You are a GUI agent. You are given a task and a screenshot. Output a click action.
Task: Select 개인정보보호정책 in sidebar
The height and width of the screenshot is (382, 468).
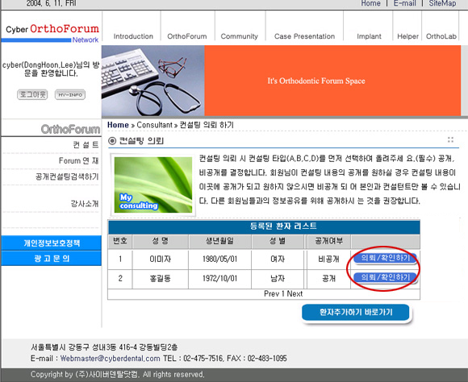52,243
